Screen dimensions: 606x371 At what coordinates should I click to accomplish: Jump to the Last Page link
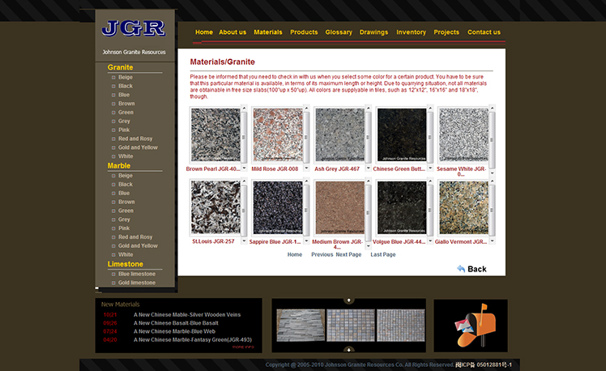pos(383,254)
